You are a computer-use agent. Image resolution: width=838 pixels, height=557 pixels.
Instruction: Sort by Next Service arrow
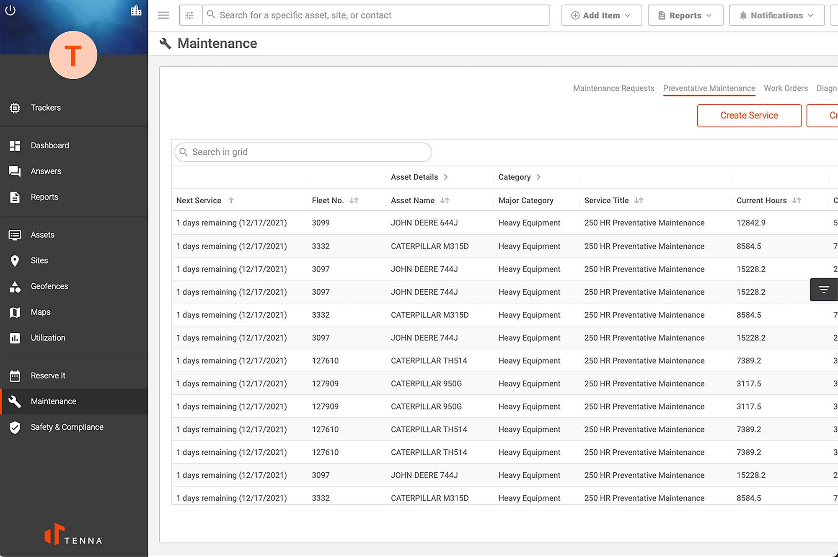pyautogui.click(x=231, y=201)
